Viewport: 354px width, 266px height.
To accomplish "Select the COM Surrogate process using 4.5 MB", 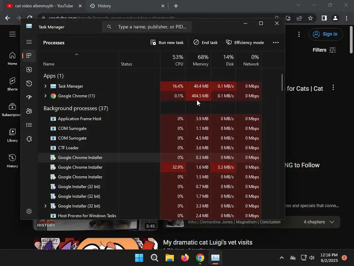I will [149, 138].
